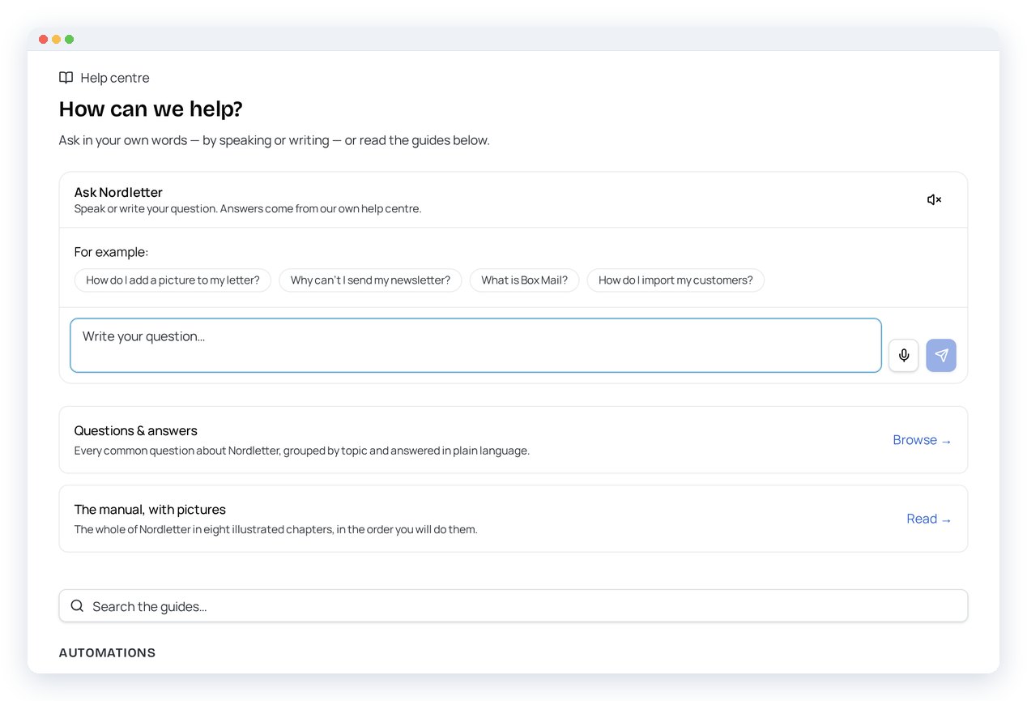Screen dimensions: 1027x701
Task: Close the window with the red button
Action: tap(44, 39)
